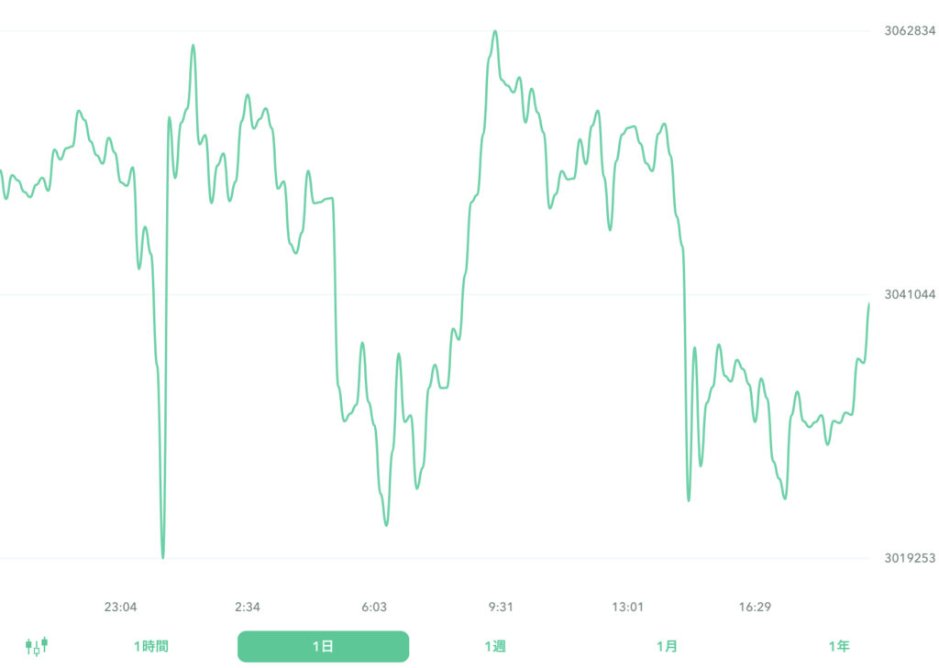This screenshot has height=668, width=939.
Task: Click the 23:04 time axis label
Action: 120,607
